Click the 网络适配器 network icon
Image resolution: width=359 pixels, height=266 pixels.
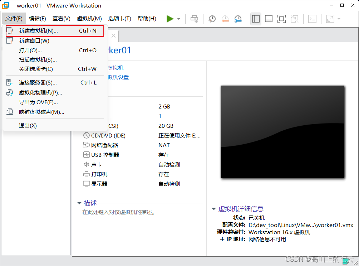click(x=86, y=145)
